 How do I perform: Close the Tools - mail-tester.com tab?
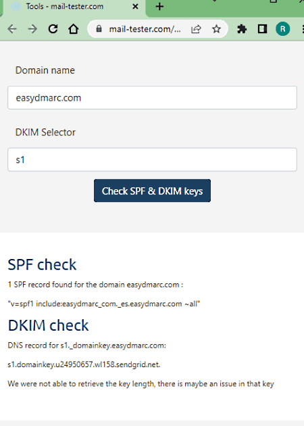click(x=135, y=7)
